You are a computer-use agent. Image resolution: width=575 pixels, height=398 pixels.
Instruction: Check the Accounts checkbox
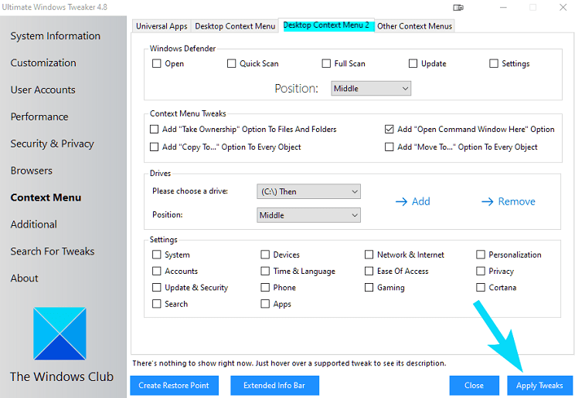157,271
